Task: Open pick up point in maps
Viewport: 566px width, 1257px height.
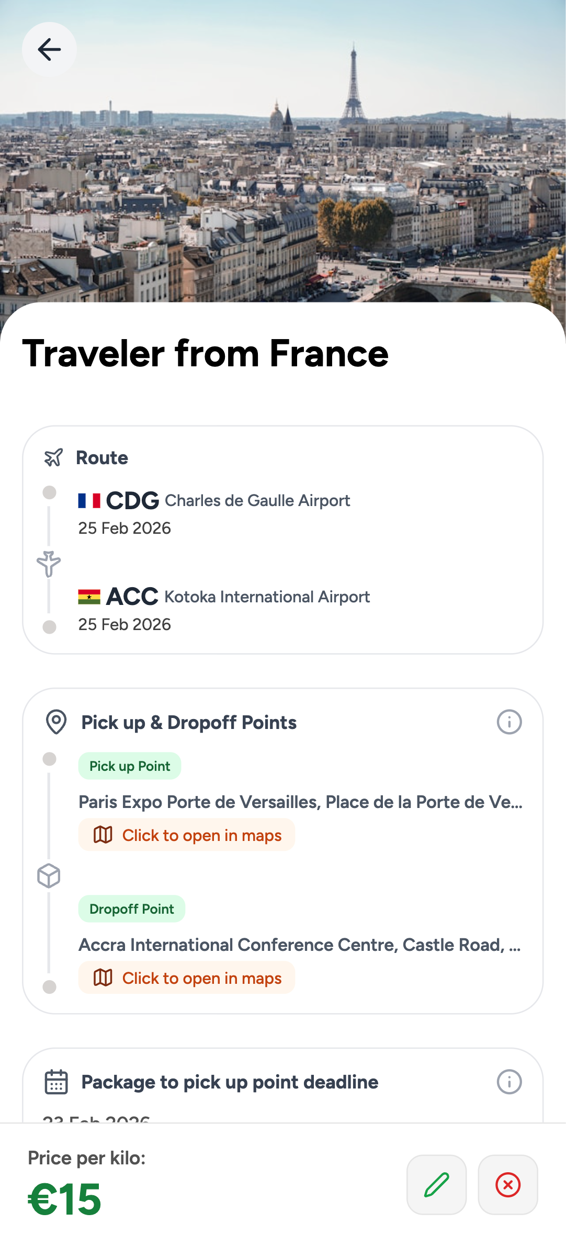Action: point(187,835)
